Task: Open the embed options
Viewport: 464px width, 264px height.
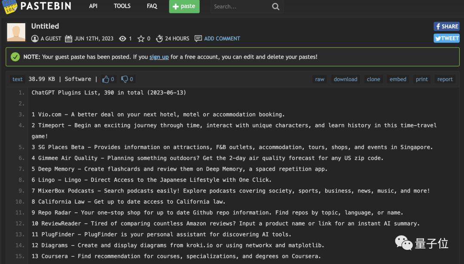Action: 398,79
